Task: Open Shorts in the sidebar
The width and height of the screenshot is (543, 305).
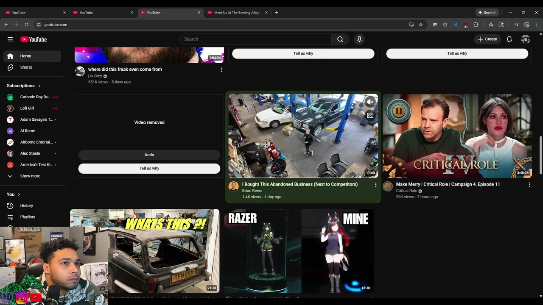Action: [x=32, y=67]
